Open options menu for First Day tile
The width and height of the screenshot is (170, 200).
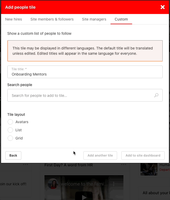pyautogui.click(x=124, y=165)
